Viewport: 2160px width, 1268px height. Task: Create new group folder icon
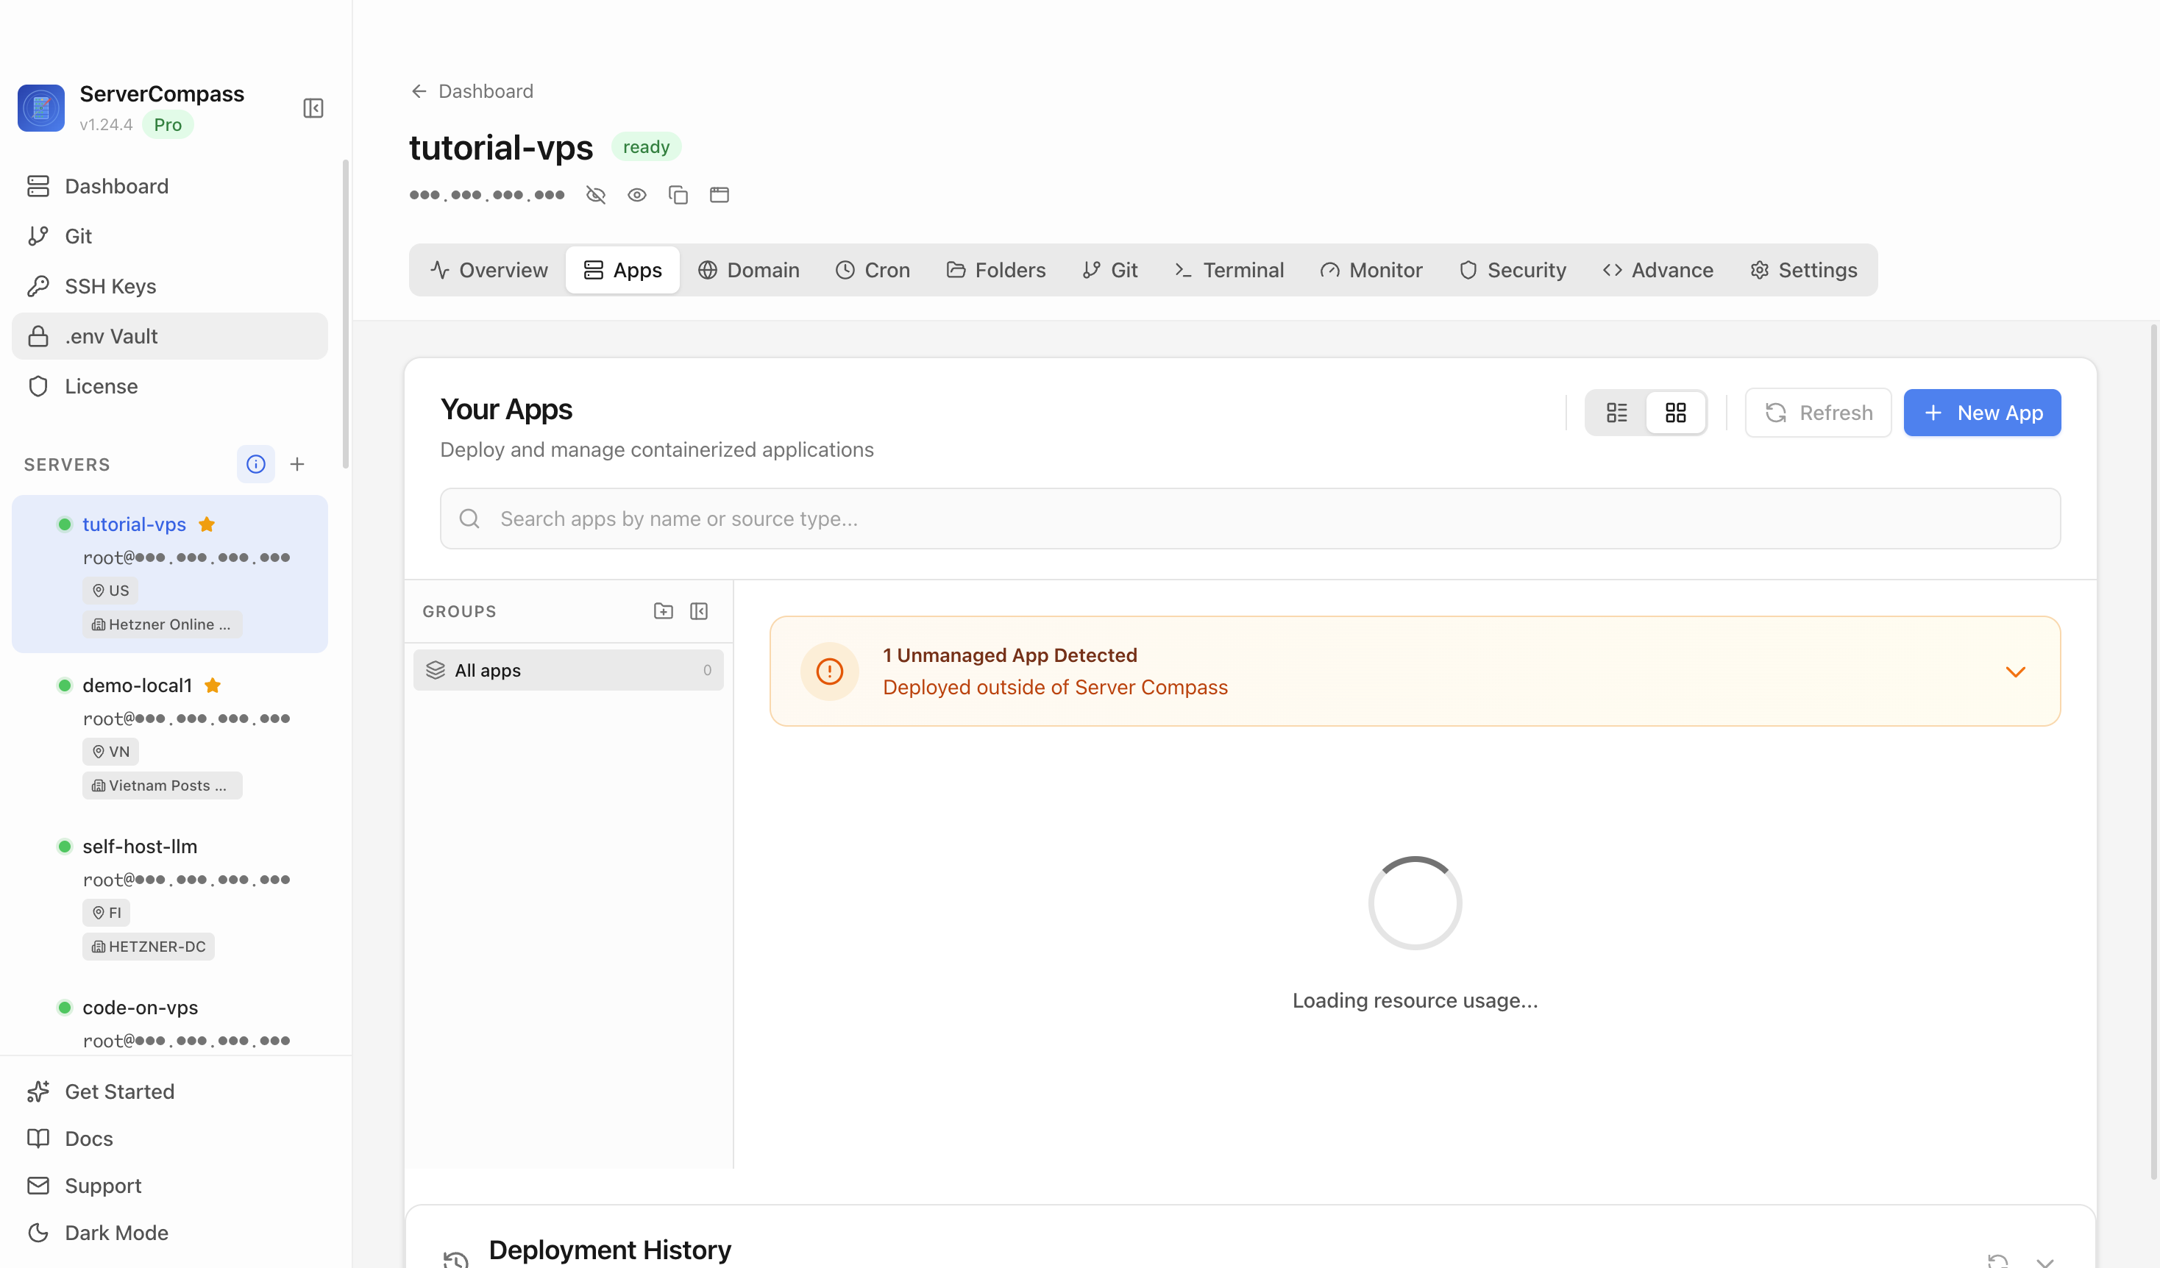664,611
